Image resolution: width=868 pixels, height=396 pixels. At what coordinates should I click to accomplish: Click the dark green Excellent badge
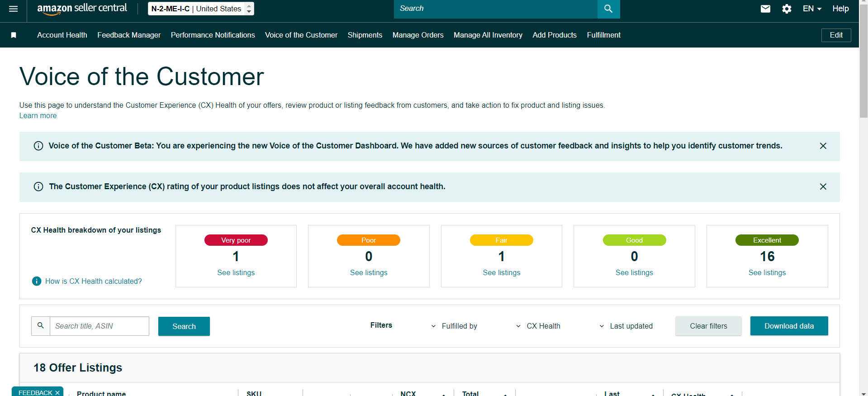767,240
